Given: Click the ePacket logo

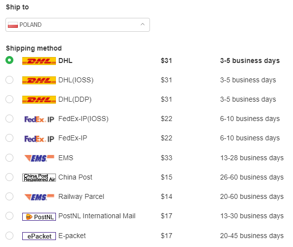Looking at the screenshot, I should (x=39, y=236).
